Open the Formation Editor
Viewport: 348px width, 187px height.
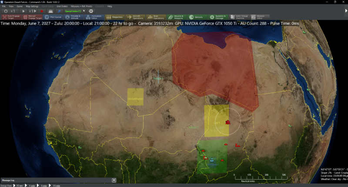pyautogui.click(x=94, y=17)
